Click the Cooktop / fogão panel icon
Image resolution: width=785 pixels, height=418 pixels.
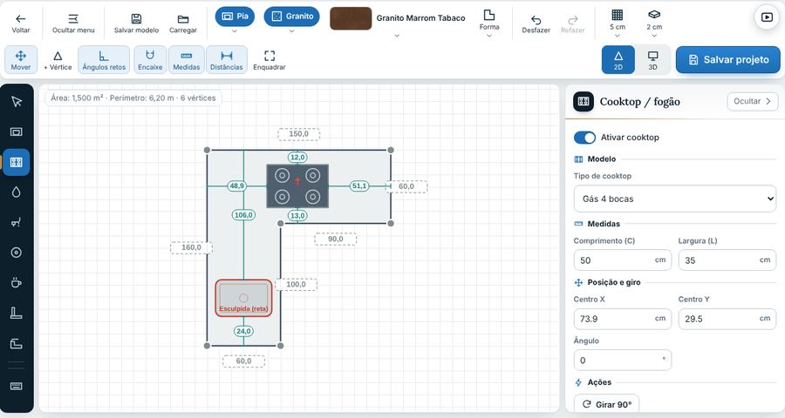[584, 102]
